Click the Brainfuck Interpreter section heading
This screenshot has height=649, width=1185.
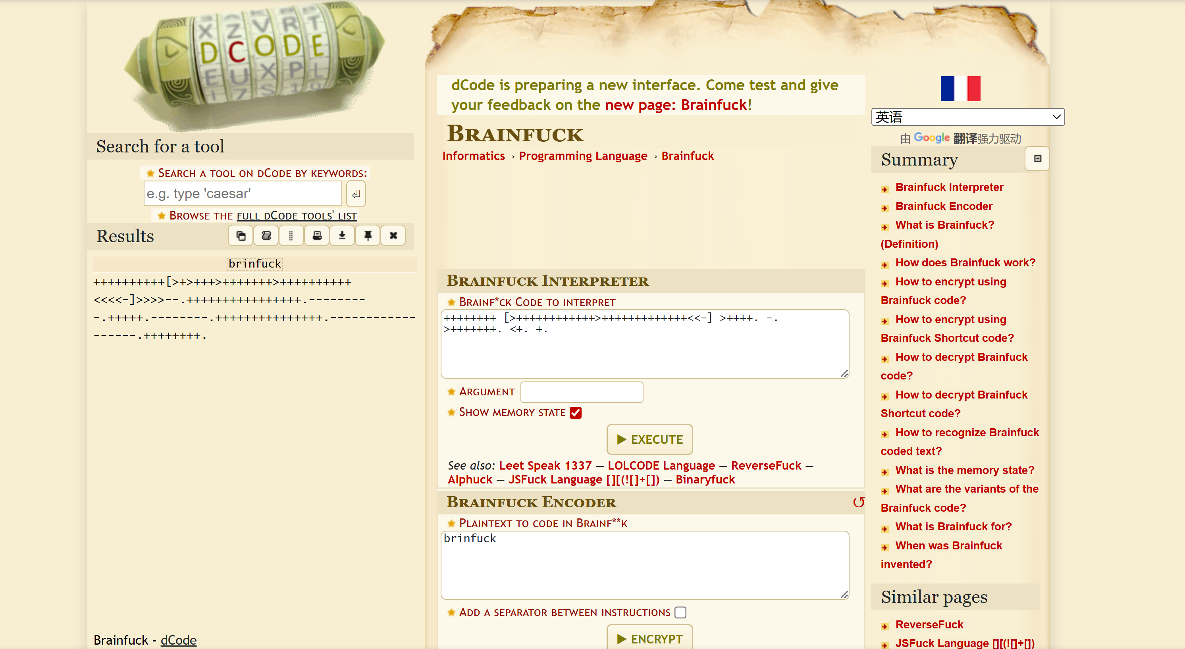[x=547, y=281]
